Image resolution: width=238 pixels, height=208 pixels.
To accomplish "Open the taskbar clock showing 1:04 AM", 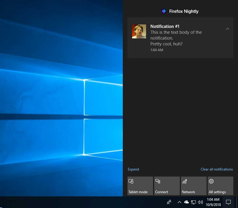I will (213, 202).
